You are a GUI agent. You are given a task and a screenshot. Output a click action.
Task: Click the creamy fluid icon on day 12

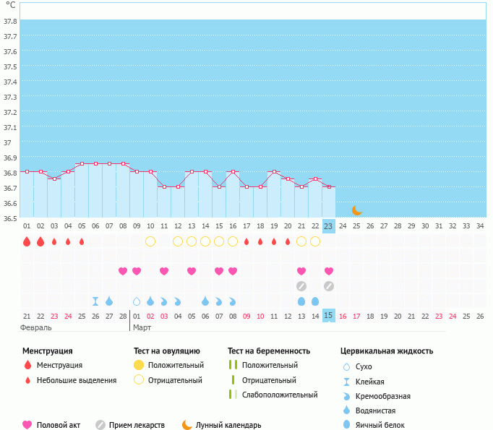[178, 301]
